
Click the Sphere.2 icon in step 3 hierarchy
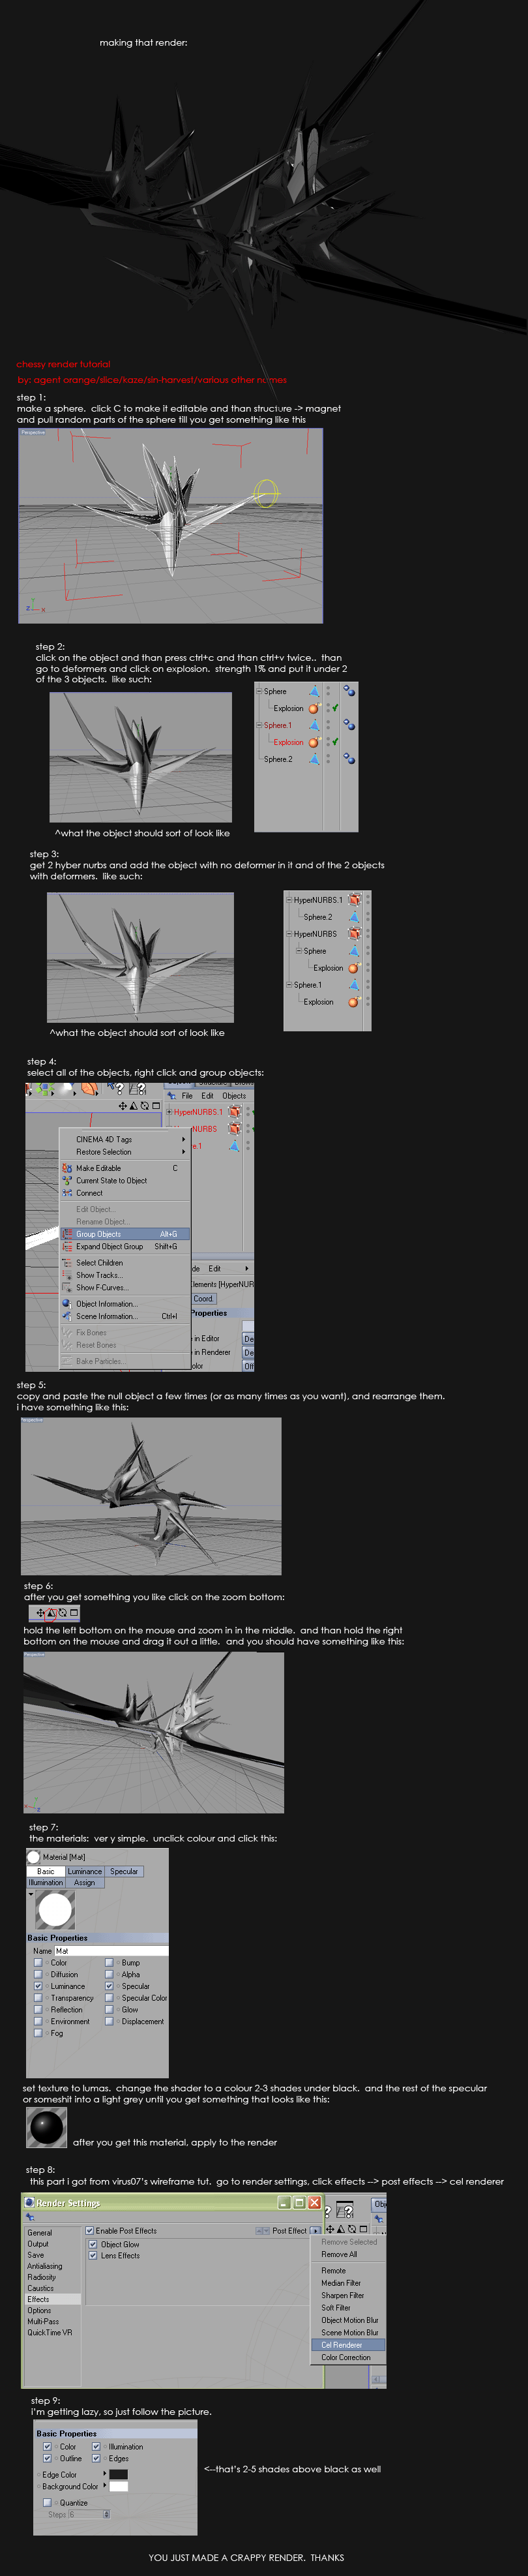point(354,917)
